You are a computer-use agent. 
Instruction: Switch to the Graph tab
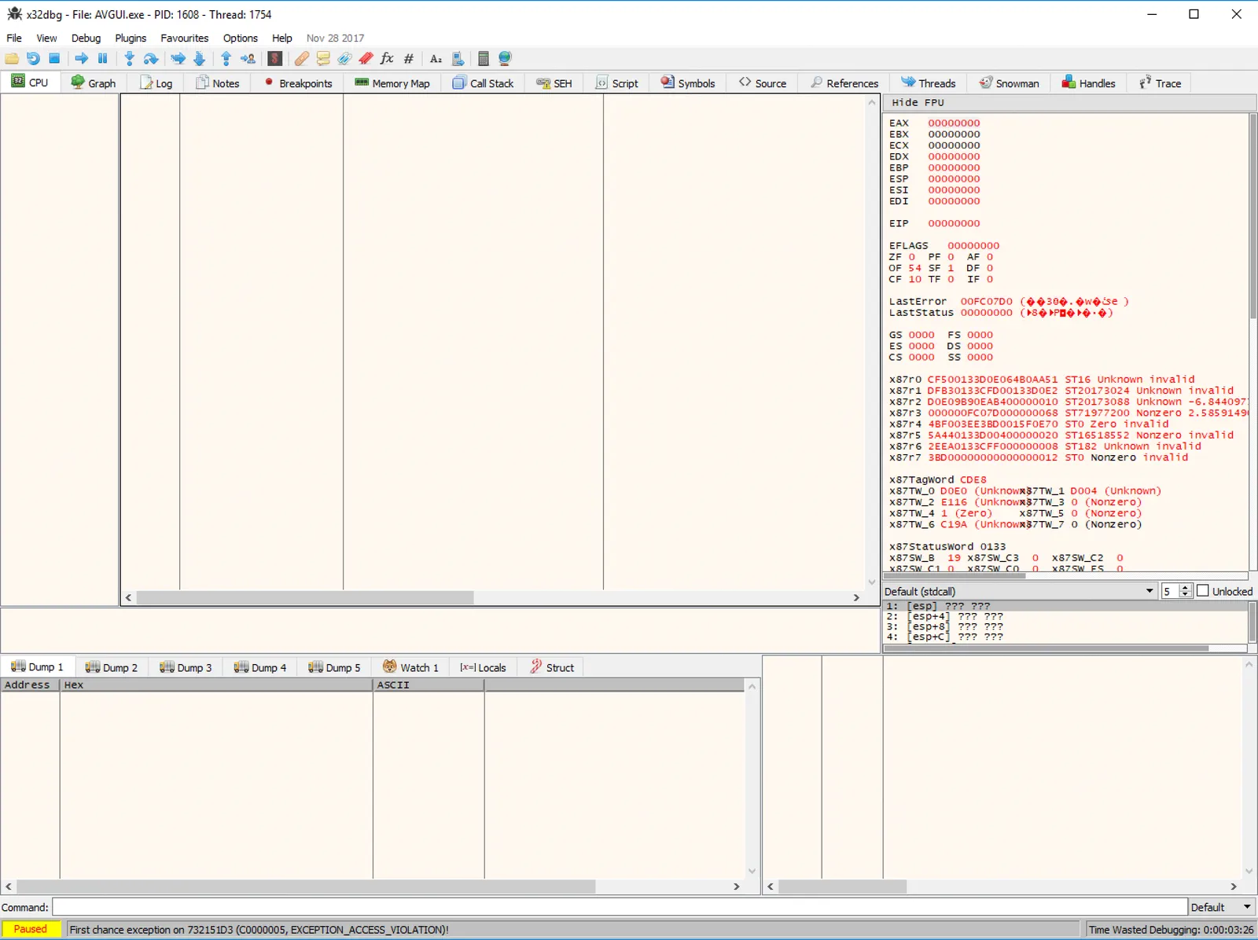[93, 83]
